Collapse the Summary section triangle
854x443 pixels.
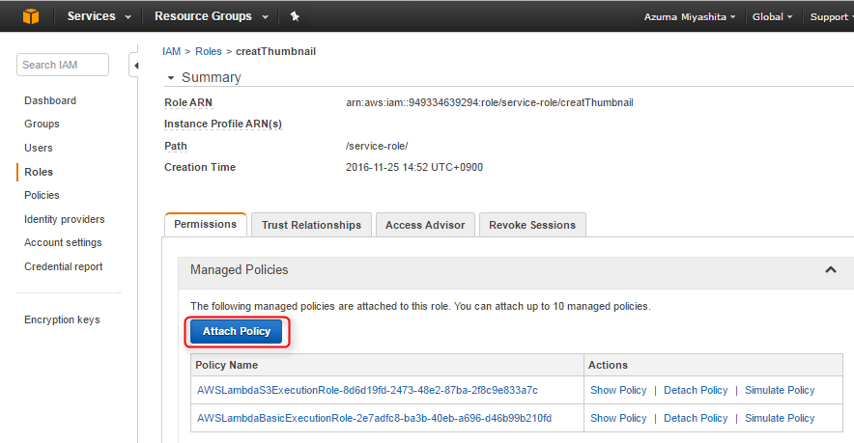point(170,78)
